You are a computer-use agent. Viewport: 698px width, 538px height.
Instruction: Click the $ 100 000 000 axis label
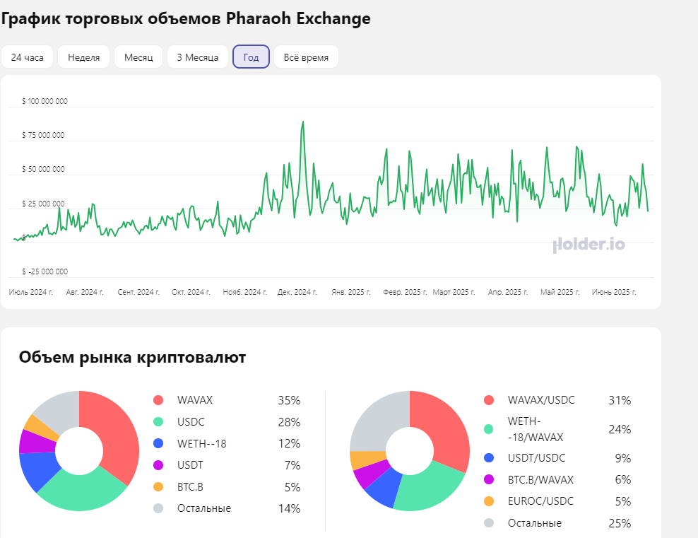point(45,101)
